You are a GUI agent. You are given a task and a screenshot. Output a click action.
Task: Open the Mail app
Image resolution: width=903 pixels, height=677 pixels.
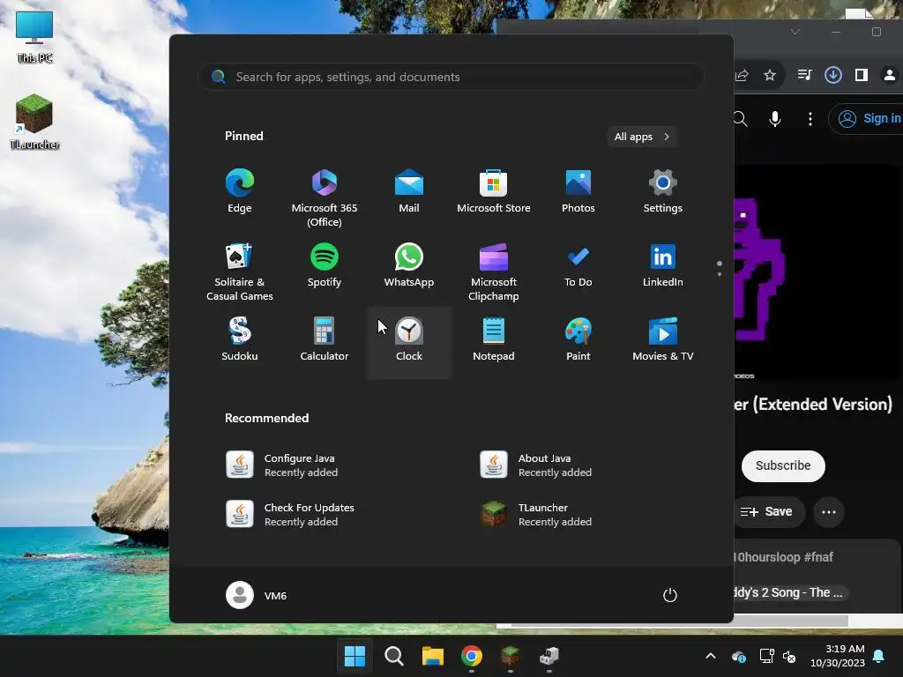click(409, 191)
